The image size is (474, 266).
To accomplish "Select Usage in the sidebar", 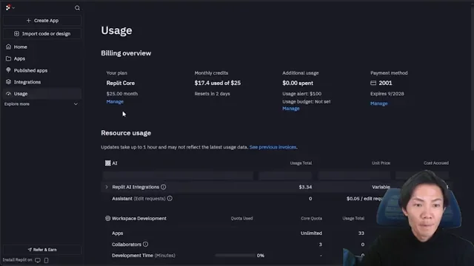I will pos(42,94).
